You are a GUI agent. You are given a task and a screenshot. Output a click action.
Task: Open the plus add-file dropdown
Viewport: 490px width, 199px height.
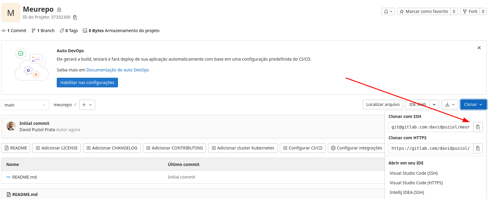coord(87,105)
